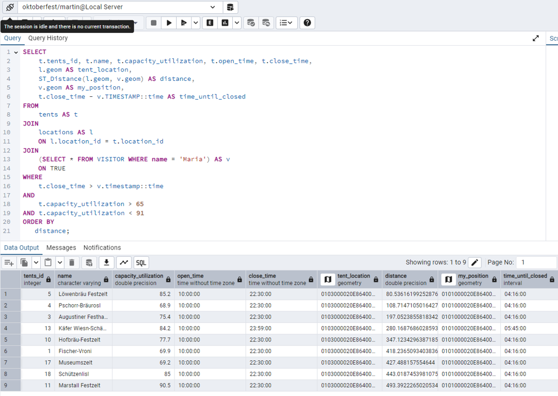Open the oktoberfest connection dropdown
This screenshot has height=396, width=558.
point(212,7)
